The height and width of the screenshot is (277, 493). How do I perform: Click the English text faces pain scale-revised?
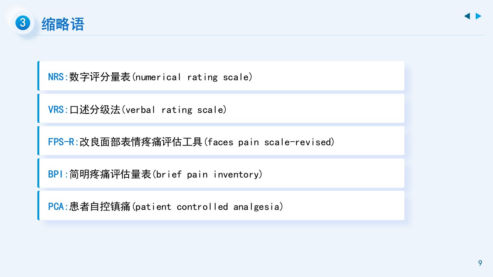(x=269, y=142)
